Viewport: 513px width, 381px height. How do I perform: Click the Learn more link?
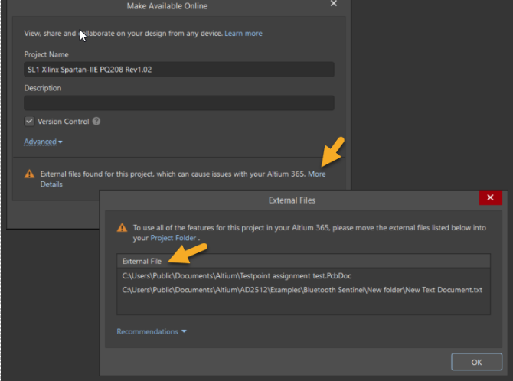tap(243, 34)
